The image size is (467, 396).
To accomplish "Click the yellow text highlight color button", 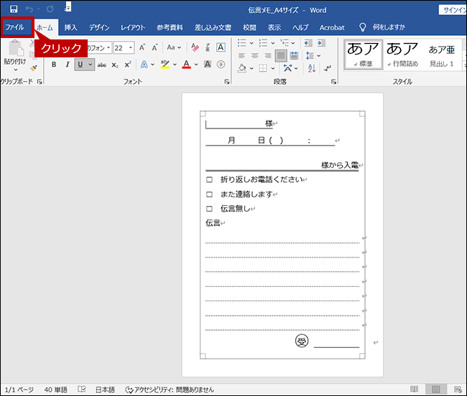I will coord(164,65).
